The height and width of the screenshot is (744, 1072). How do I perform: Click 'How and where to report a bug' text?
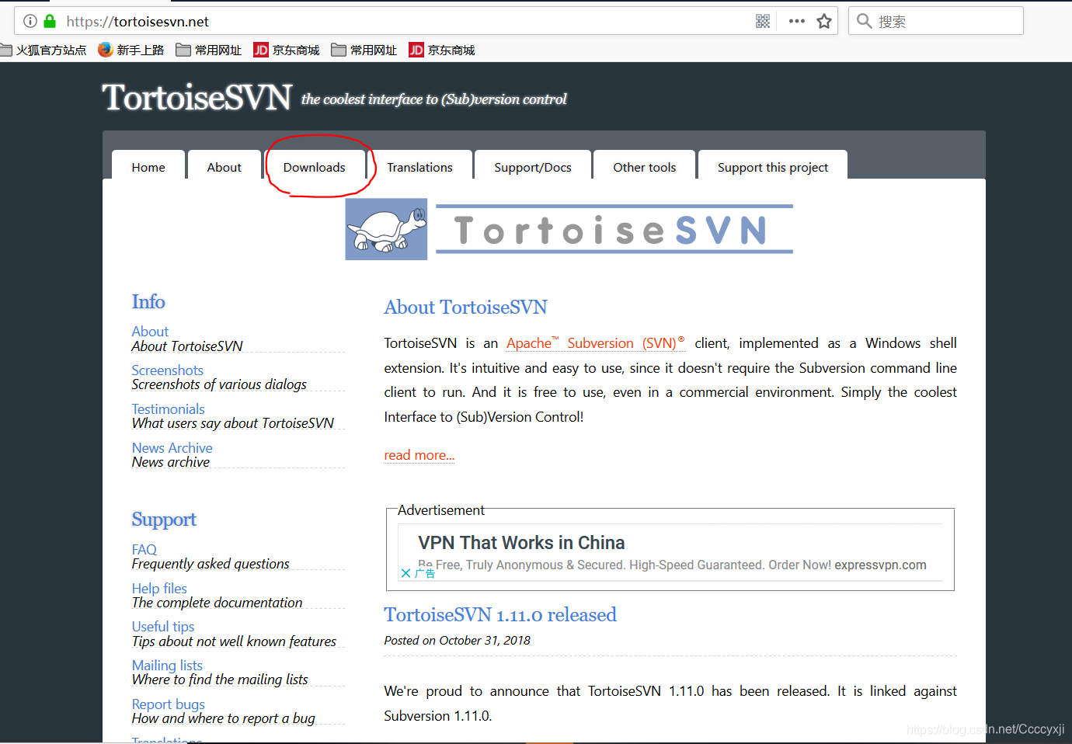(223, 718)
